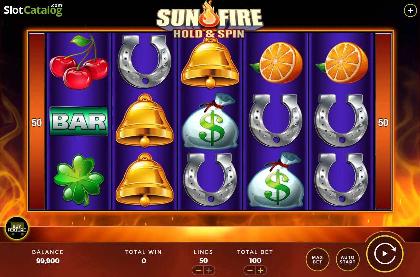This screenshot has width=420, height=277.
Task: Click the SlotCatalog.com logo
Action: 33,10
